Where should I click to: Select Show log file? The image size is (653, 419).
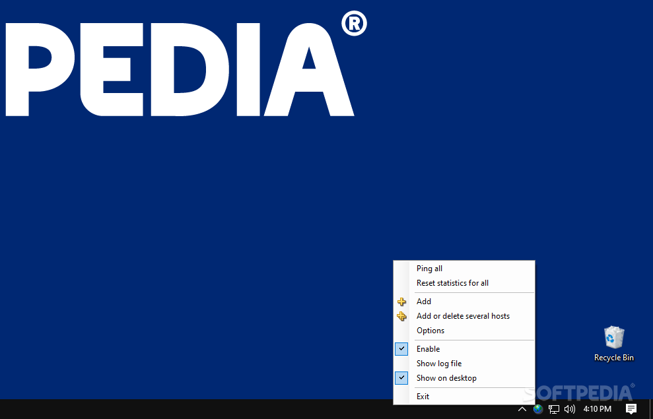[464, 364]
